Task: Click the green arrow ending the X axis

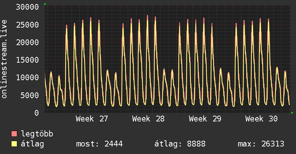Action: [x=292, y=113]
